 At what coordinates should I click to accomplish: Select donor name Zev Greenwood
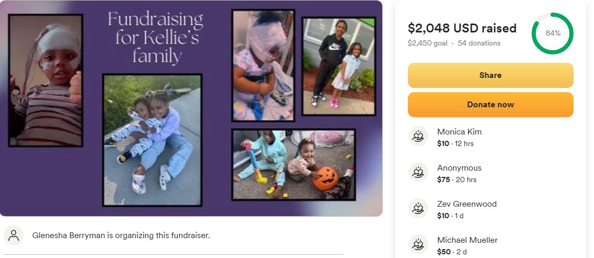pos(467,204)
